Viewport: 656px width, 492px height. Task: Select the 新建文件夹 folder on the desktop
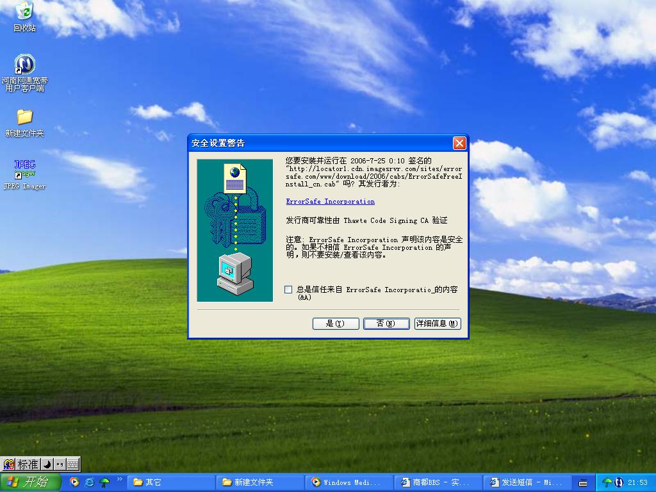(x=24, y=123)
